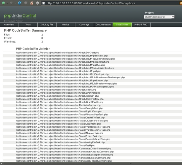The image size is (182, 165).
Task: Open the forward history dropdown arrow
Action: [x=16, y=3]
